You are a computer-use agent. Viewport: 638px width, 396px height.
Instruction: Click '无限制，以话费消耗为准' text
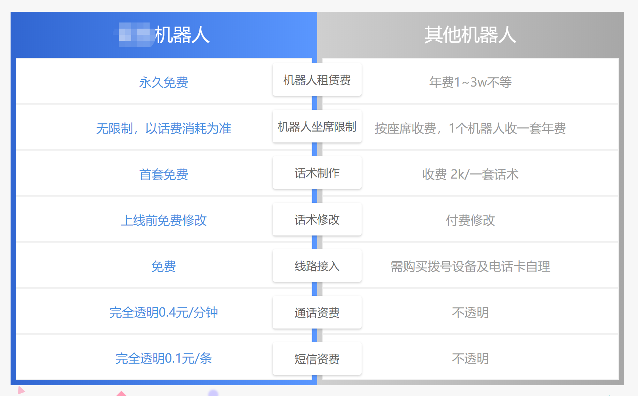pyautogui.click(x=164, y=128)
